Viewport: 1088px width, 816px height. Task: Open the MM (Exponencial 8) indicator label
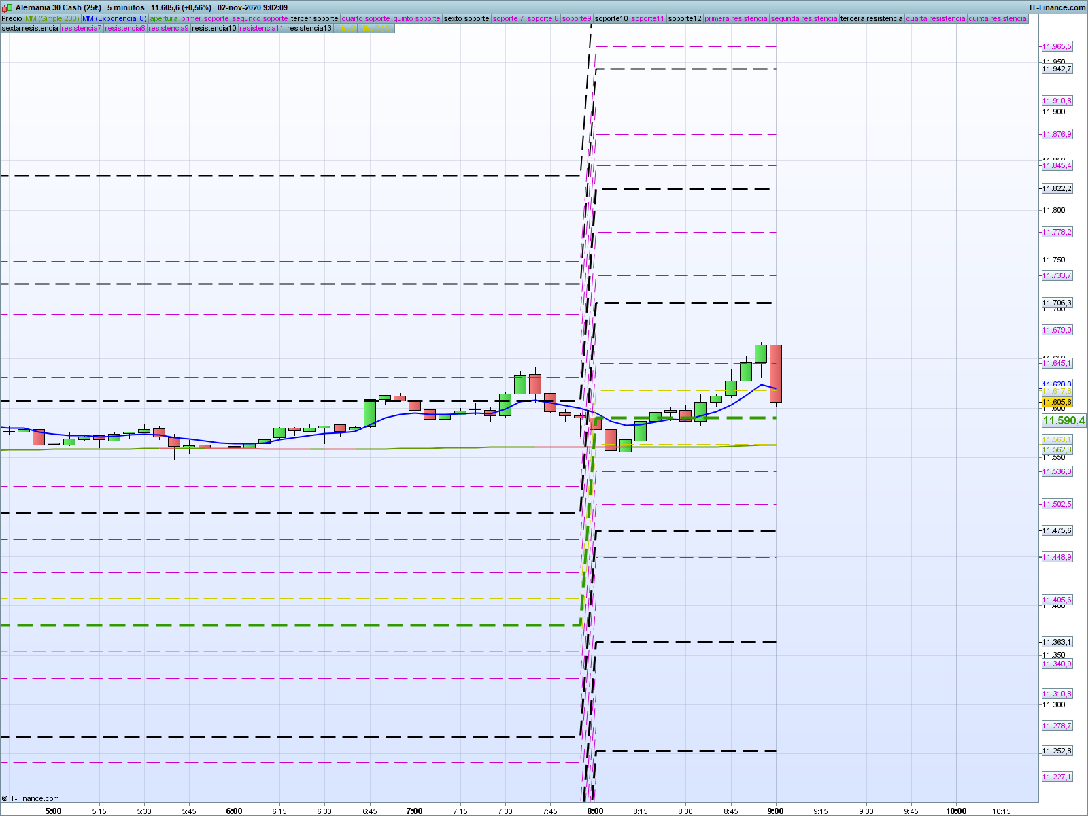[x=114, y=18]
